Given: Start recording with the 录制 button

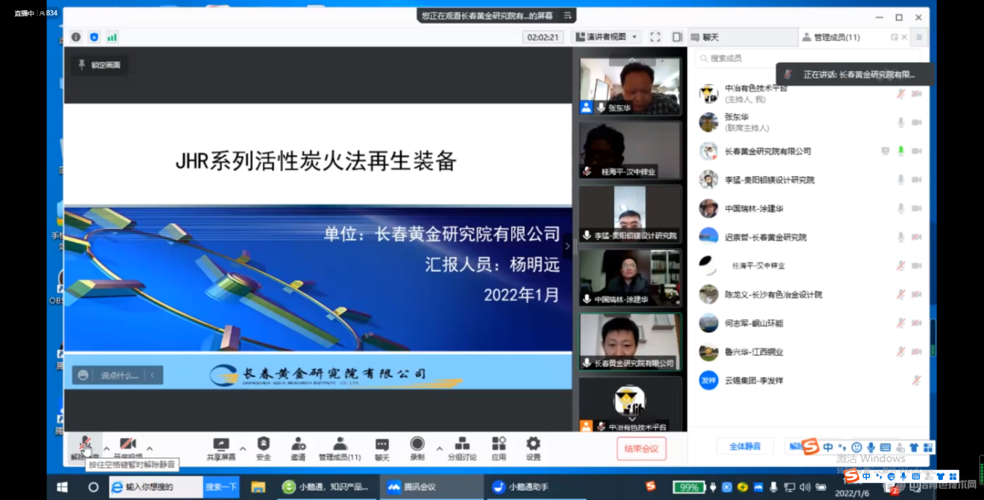Looking at the screenshot, I should [417, 447].
